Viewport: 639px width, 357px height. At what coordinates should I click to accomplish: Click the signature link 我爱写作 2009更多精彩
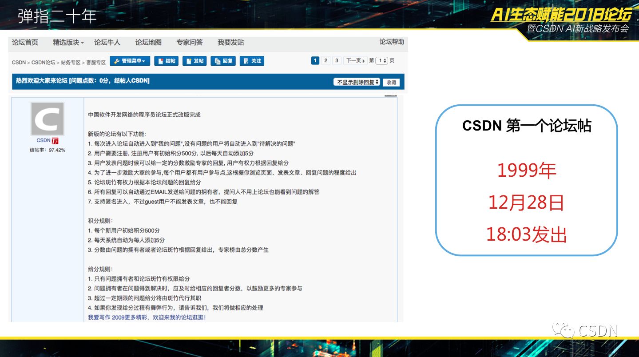click(147, 317)
